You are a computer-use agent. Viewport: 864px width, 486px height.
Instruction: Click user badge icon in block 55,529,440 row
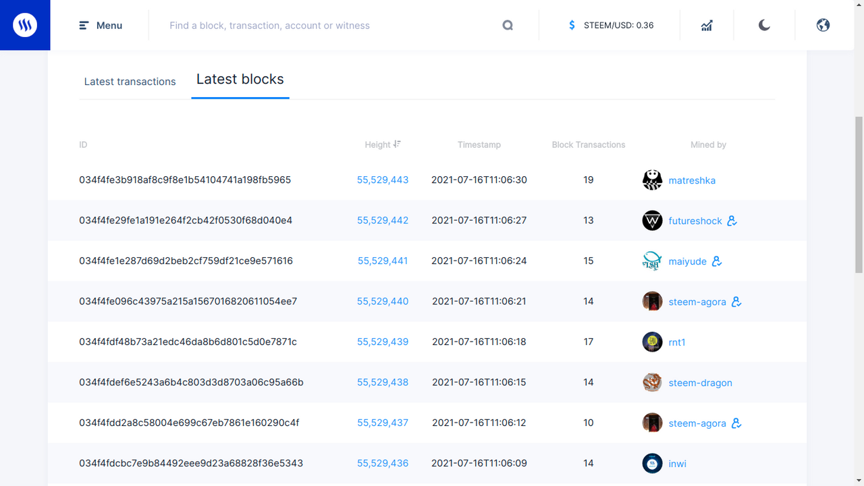736,302
